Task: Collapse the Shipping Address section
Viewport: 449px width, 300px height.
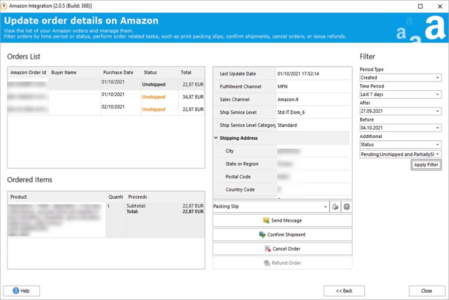Action: point(216,138)
